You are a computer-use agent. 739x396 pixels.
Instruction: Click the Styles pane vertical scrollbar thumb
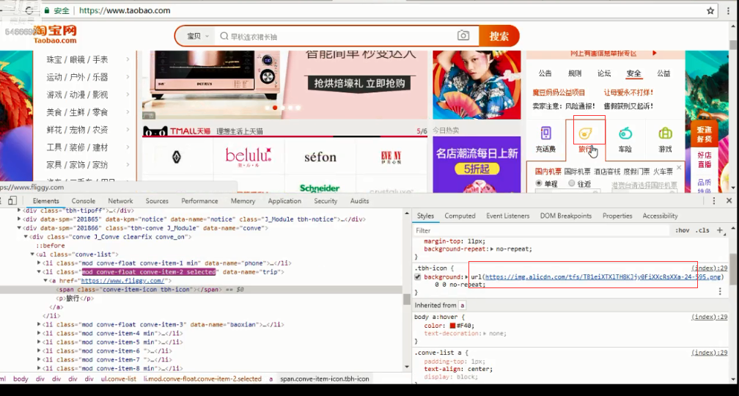(733, 268)
